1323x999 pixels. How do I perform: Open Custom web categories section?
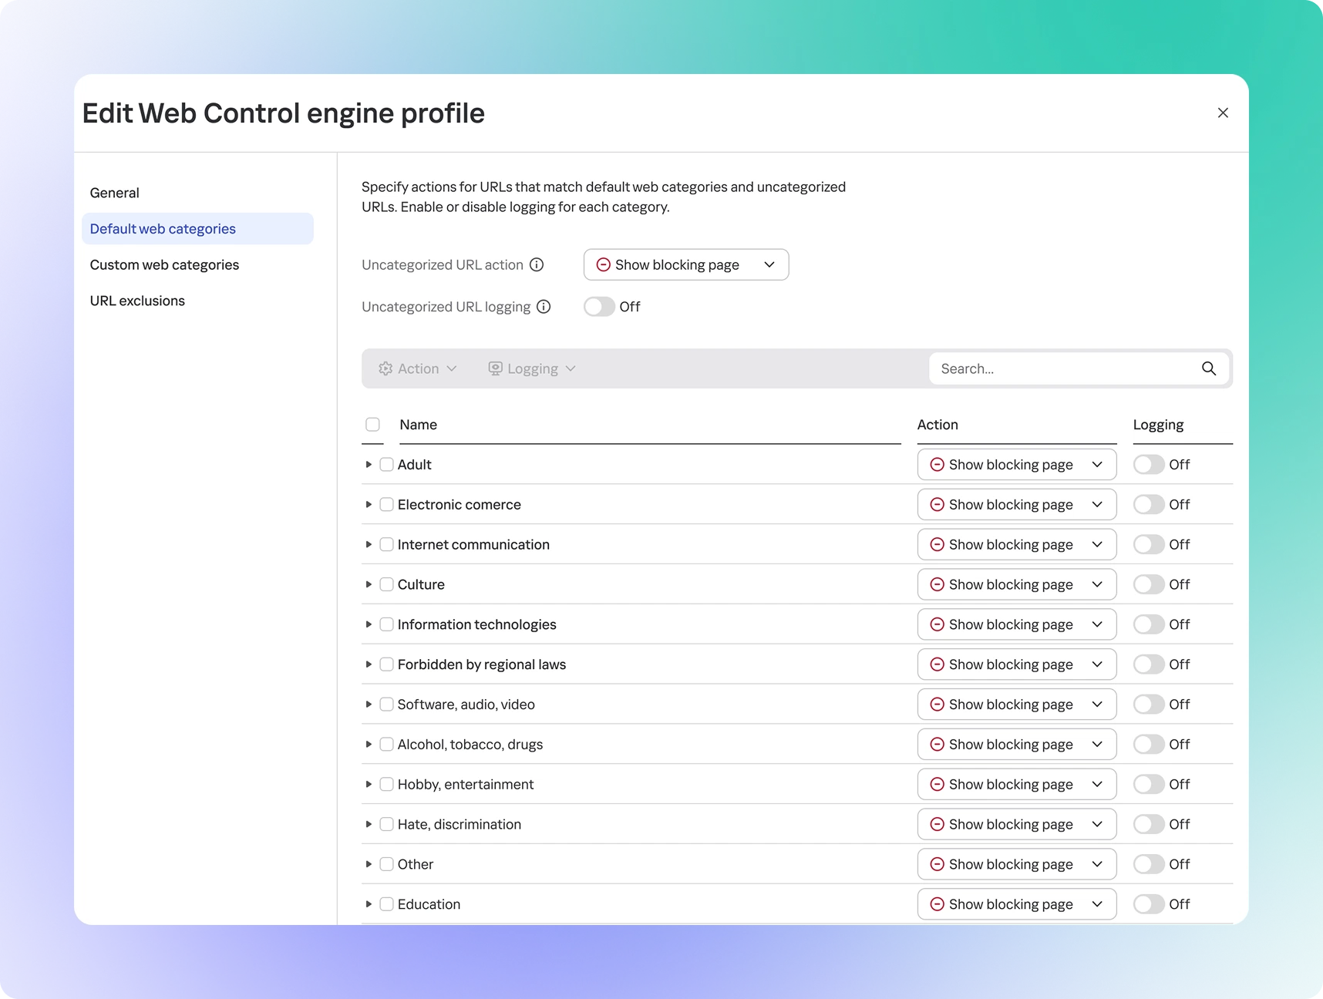point(164,264)
